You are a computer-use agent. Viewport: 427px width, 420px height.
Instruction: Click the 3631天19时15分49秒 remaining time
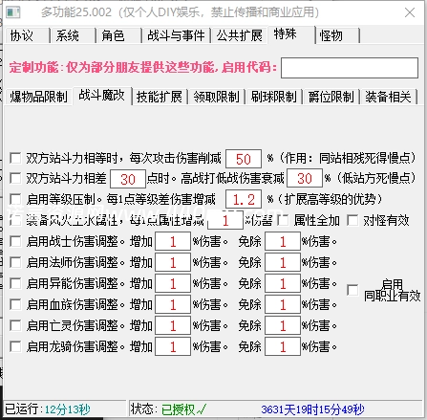pos(312,409)
